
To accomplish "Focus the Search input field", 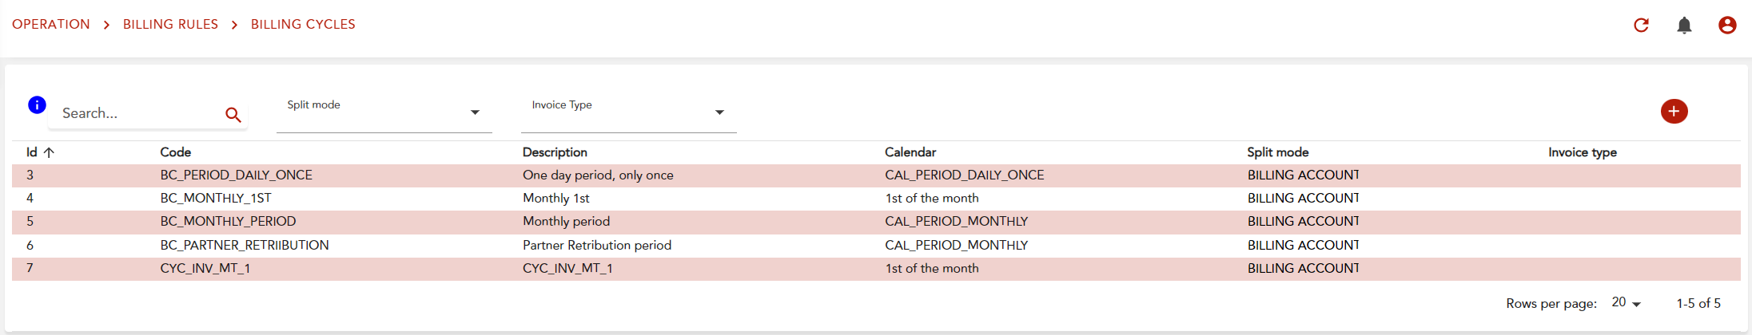I will [x=136, y=113].
